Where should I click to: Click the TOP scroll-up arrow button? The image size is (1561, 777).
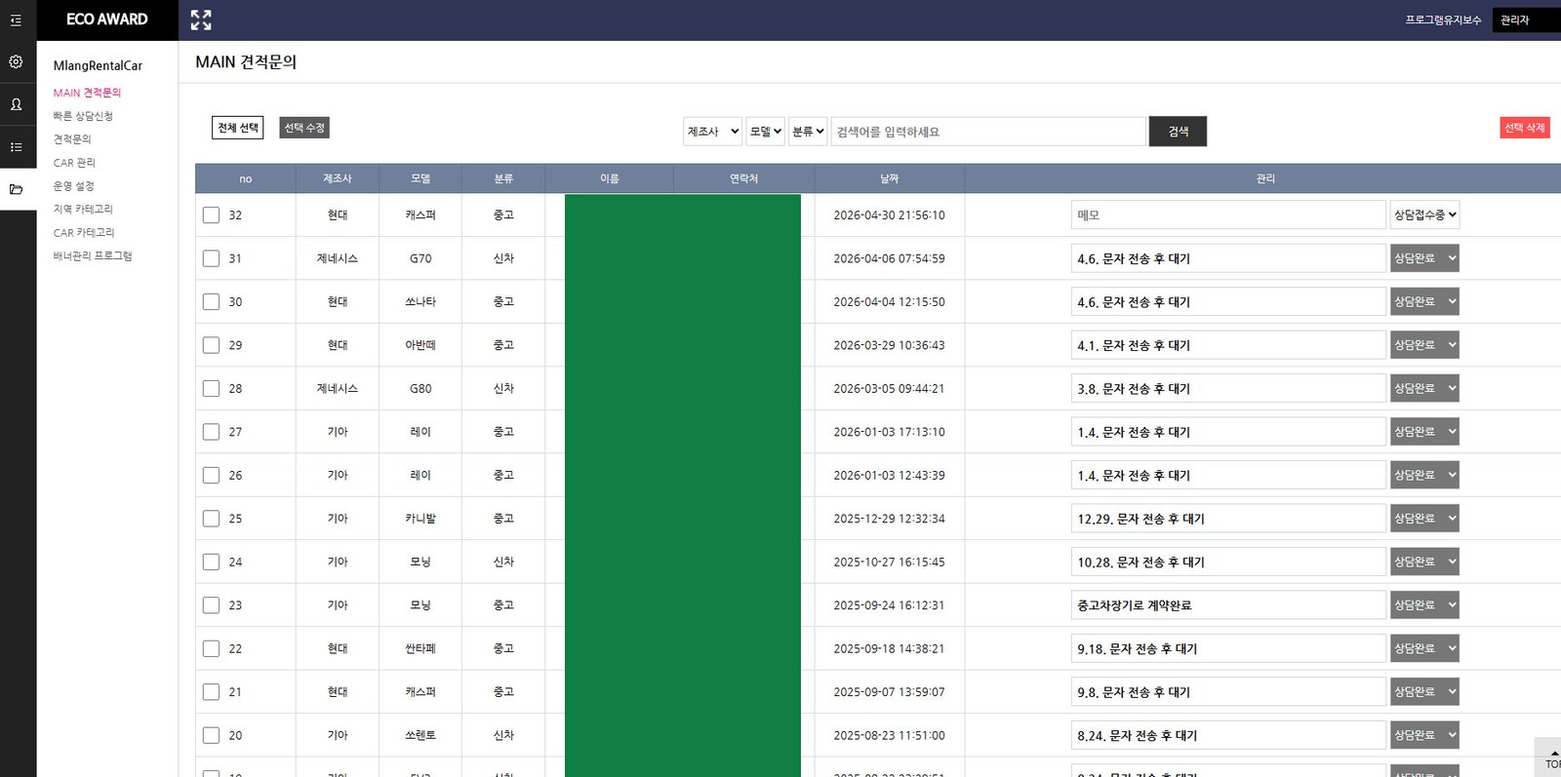(x=1551, y=758)
